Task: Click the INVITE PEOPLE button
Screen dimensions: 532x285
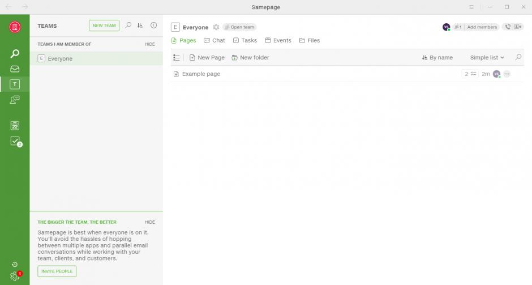Action: [x=57, y=271]
